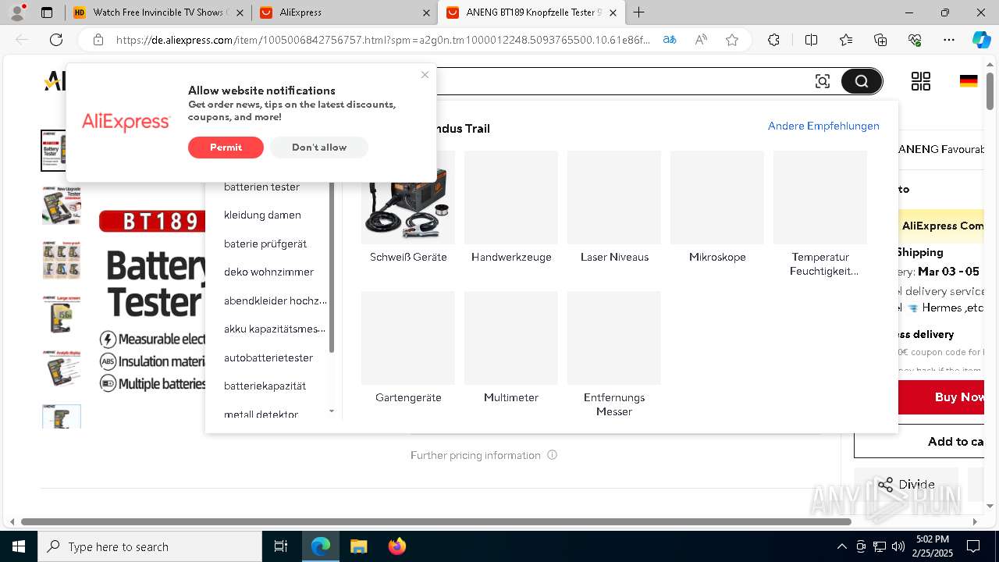View site information lock icon
This screenshot has height=562, width=999.
click(98, 40)
